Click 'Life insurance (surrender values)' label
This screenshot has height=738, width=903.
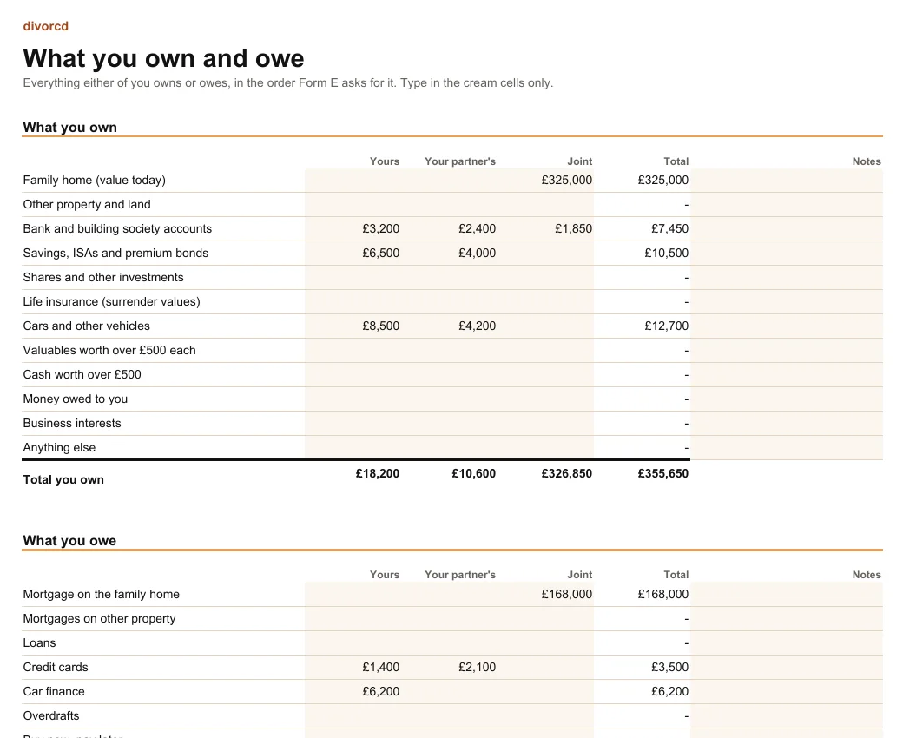[112, 301]
